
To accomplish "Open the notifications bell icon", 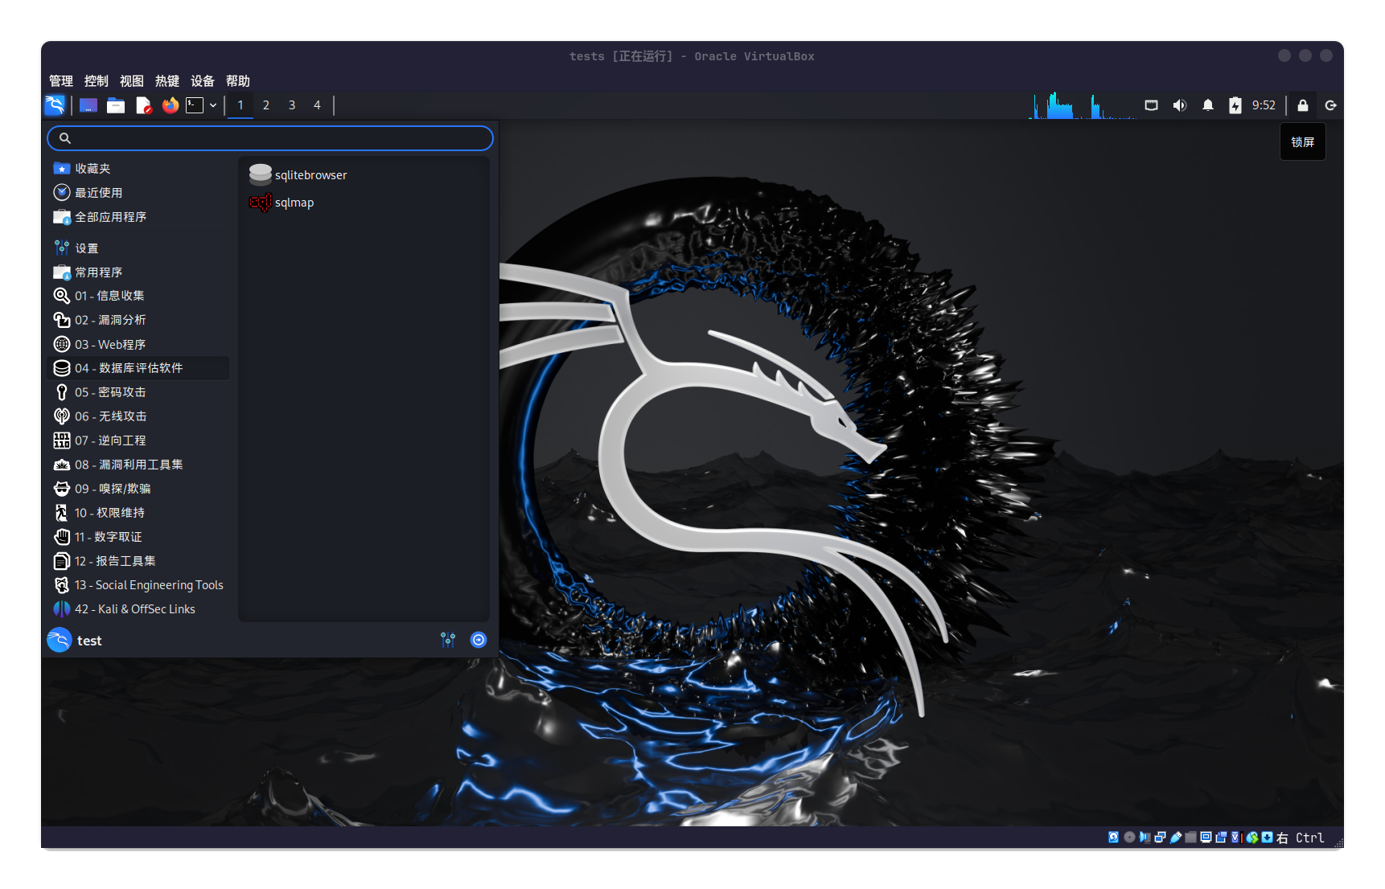I will (1208, 105).
